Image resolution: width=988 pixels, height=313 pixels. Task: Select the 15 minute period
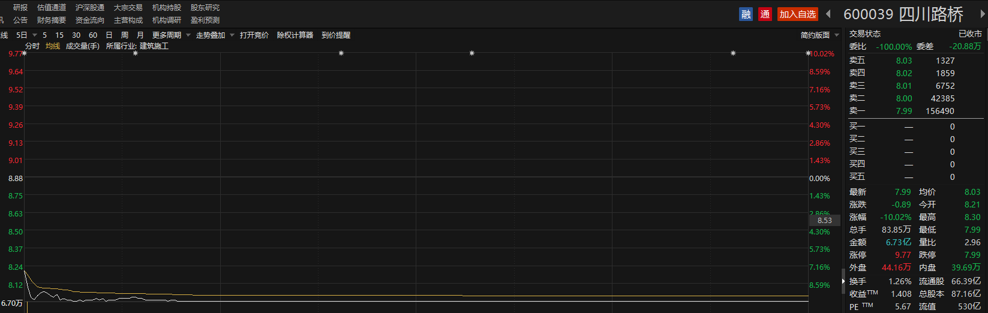click(59, 35)
